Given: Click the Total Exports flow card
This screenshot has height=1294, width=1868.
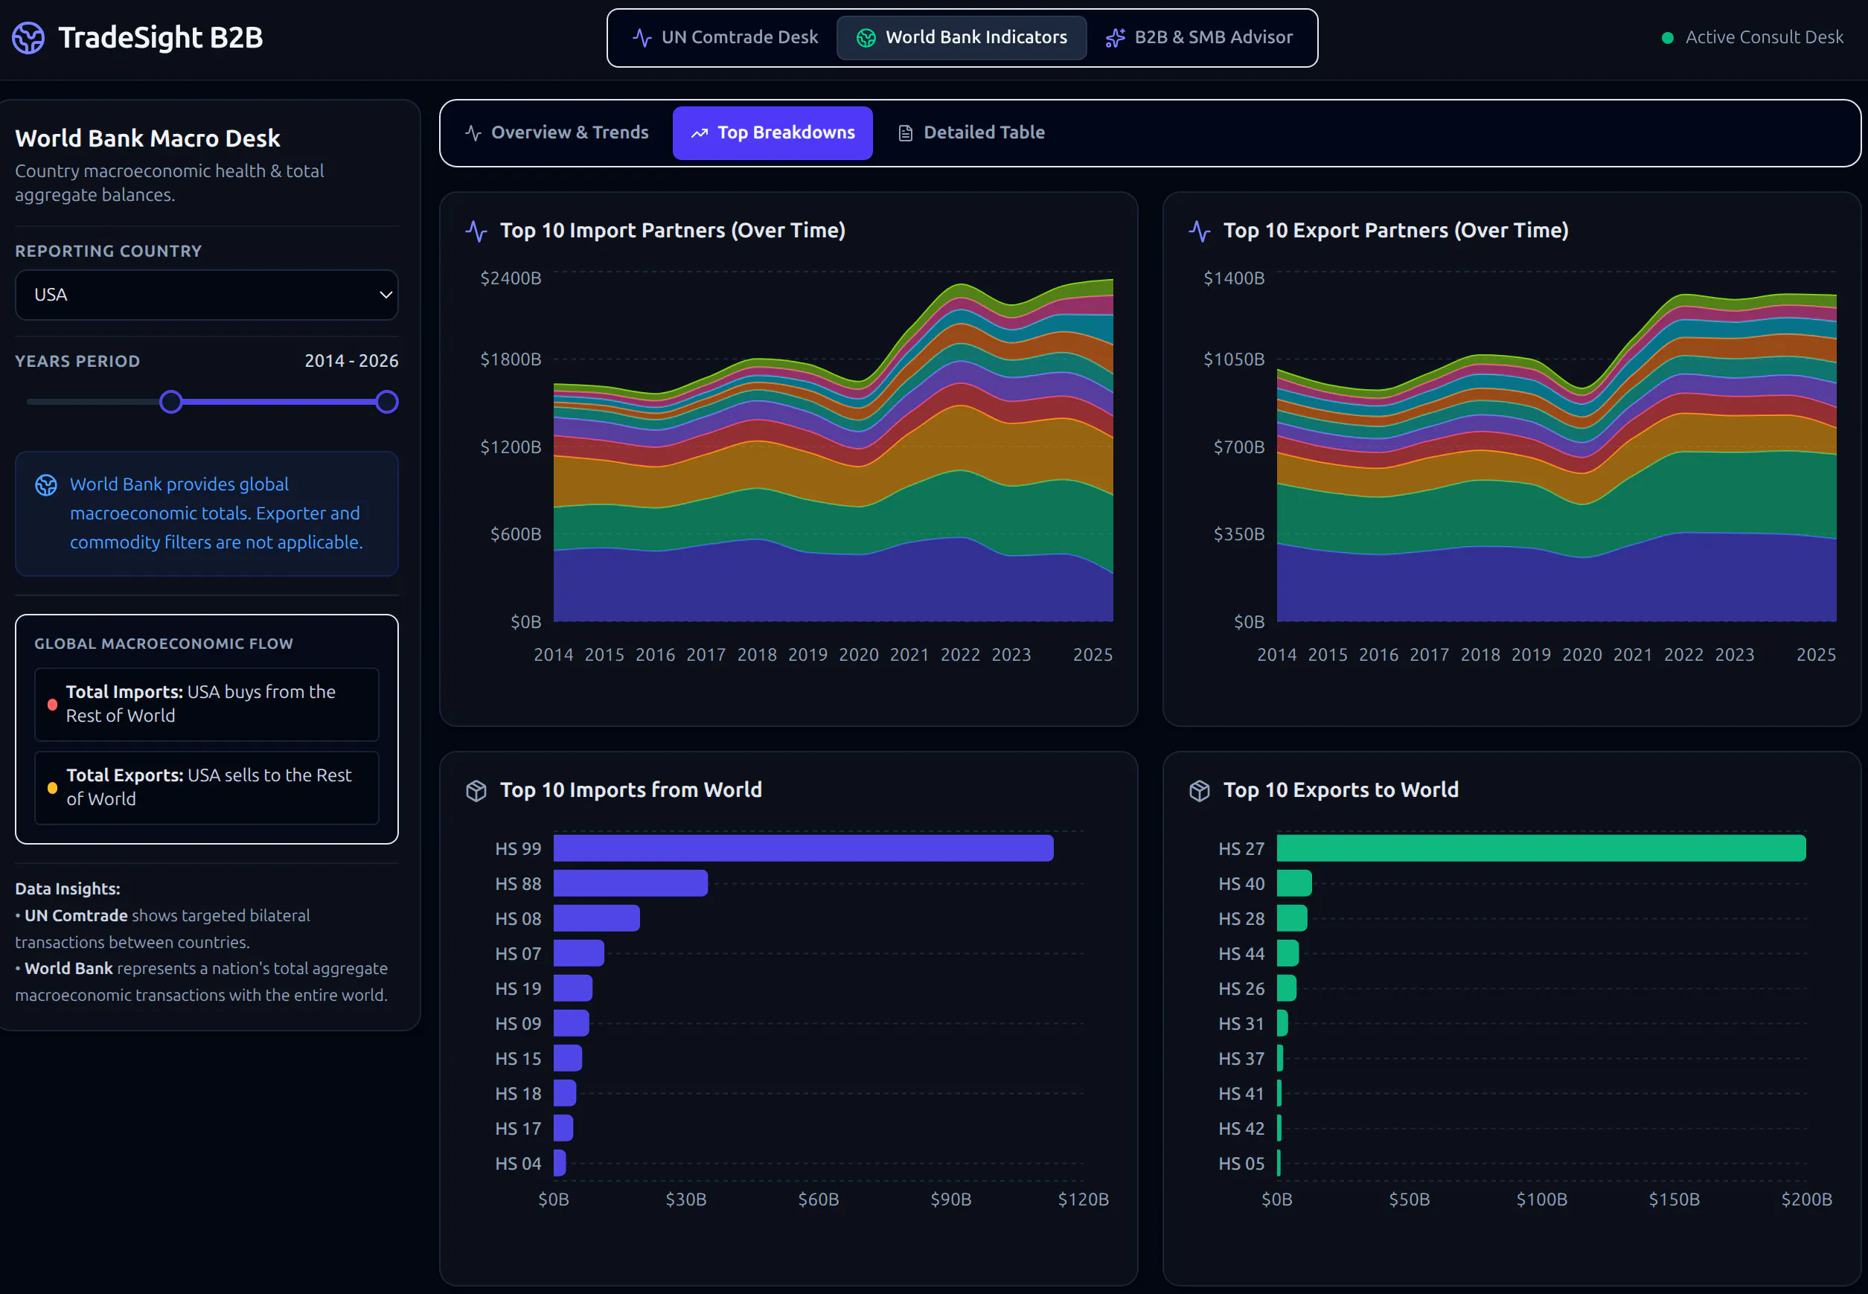Looking at the screenshot, I should 207,788.
